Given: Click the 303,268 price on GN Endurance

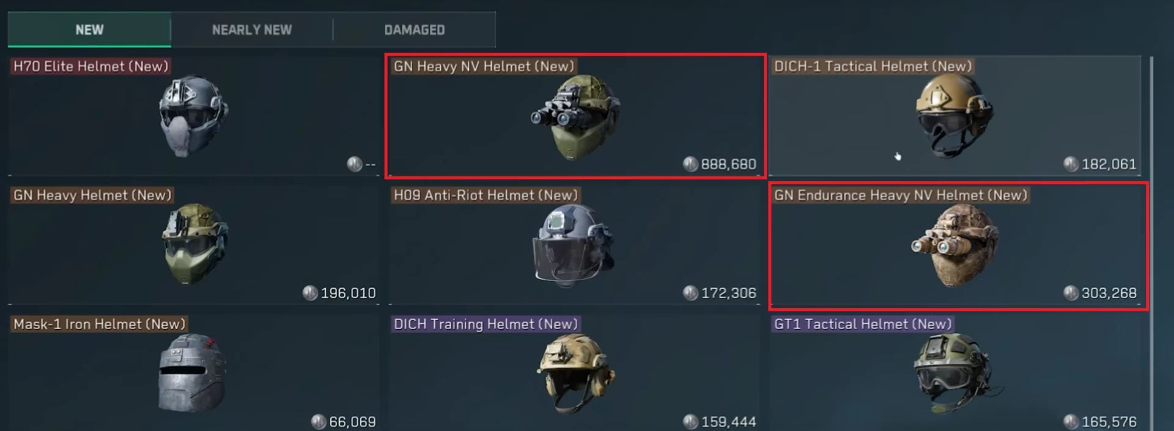Looking at the screenshot, I should coord(1109,293).
